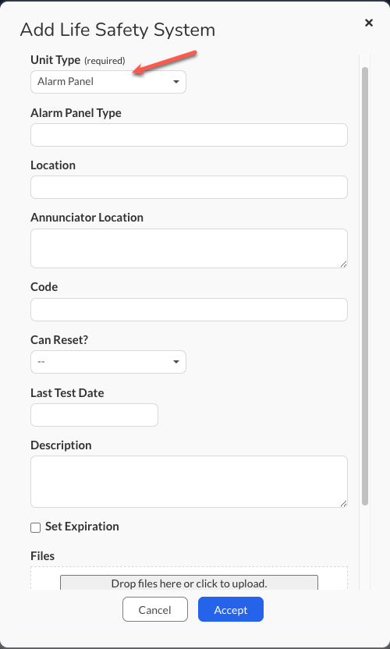
Task: Click the Can Reset? caret arrow
Action: click(x=176, y=362)
